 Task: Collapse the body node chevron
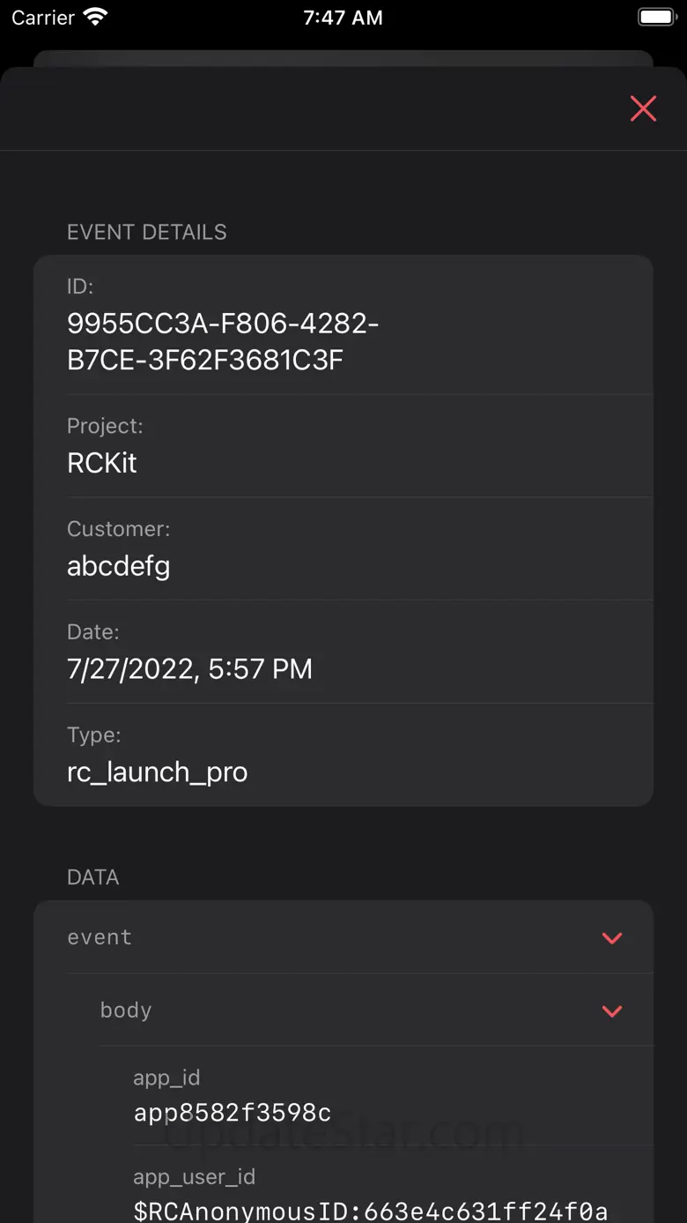612,1010
